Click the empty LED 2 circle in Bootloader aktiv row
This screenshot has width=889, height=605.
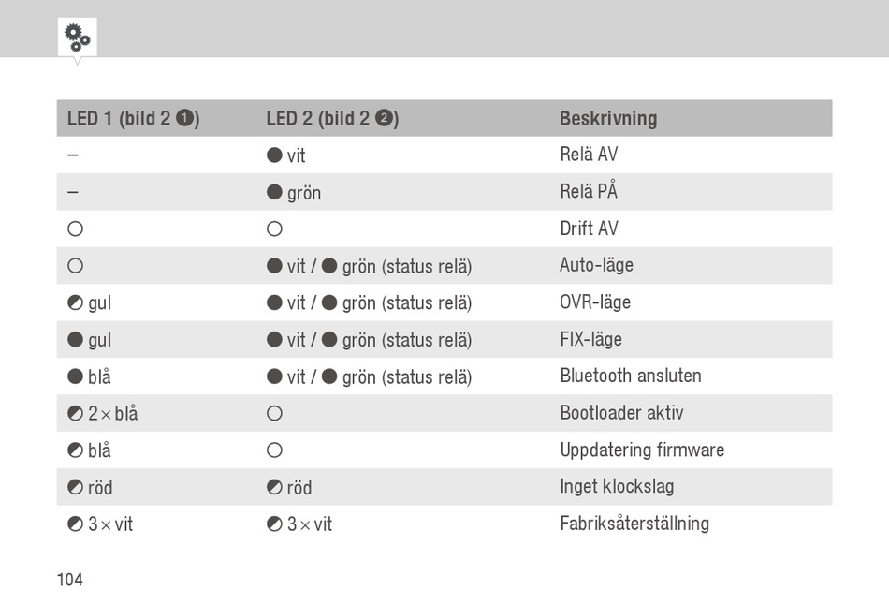click(x=274, y=413)
